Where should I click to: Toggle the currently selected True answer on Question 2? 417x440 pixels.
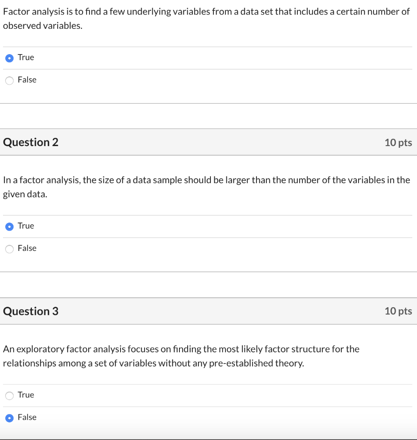point(9,226)
